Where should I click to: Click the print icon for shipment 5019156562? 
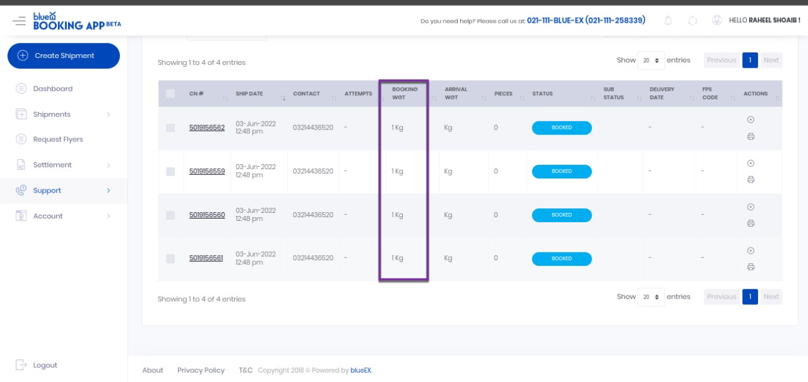click(751, 136)
